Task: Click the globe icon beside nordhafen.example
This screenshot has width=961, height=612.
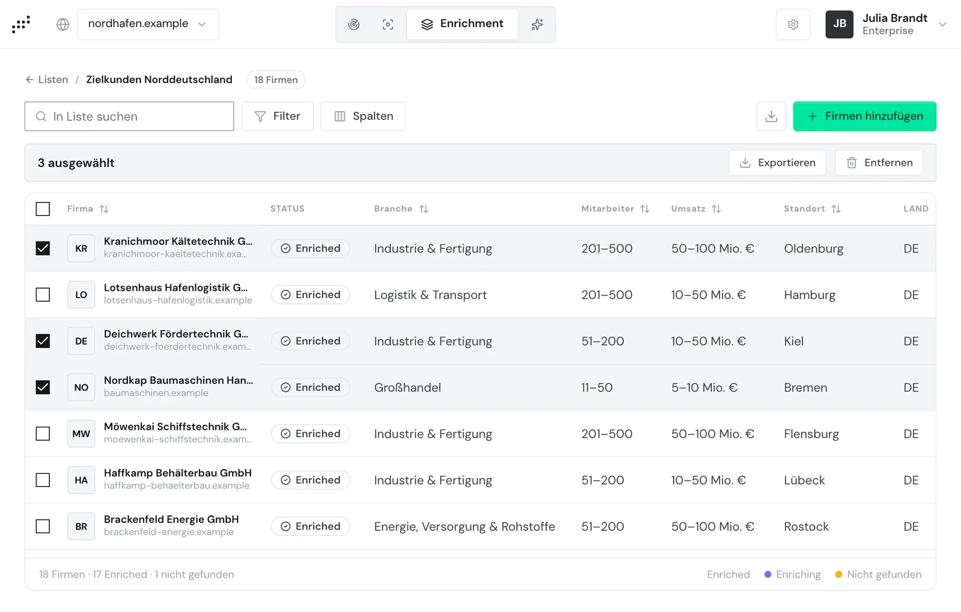Action: (63, 24)
